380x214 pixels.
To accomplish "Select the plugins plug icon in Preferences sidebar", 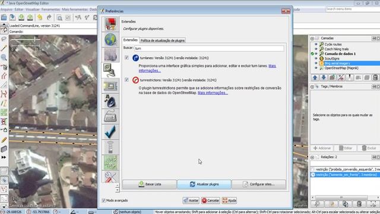I will (x=110, y=70).
